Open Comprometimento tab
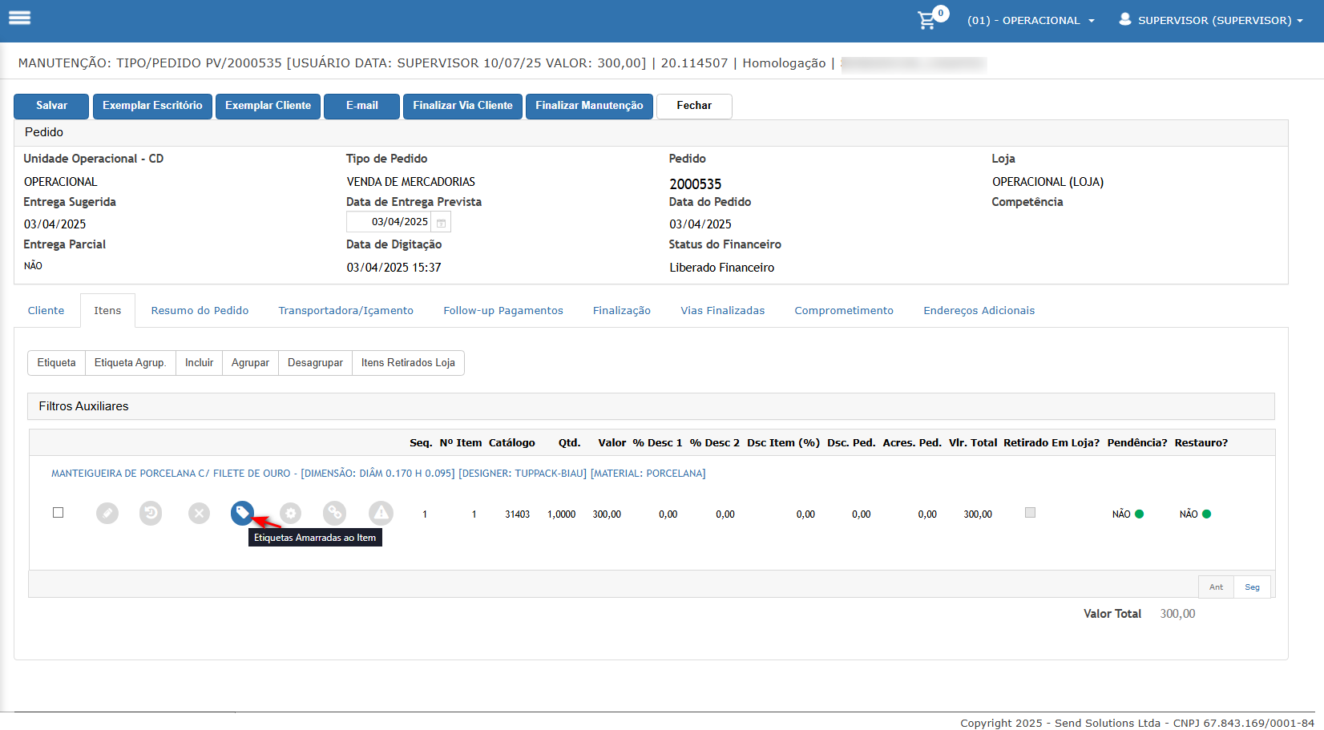This screenshot has width=1324, height=730. [844, 311]
